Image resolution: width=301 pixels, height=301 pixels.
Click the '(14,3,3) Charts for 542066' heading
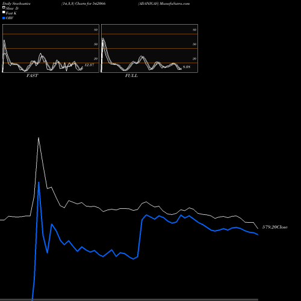click(x=84, y=4)
